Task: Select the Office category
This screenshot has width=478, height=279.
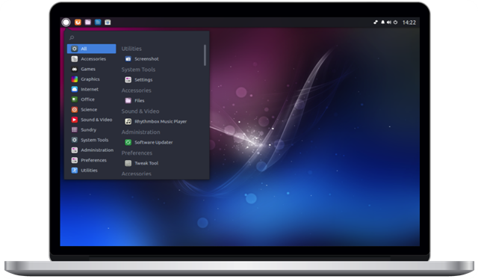Action: point(91,99)
